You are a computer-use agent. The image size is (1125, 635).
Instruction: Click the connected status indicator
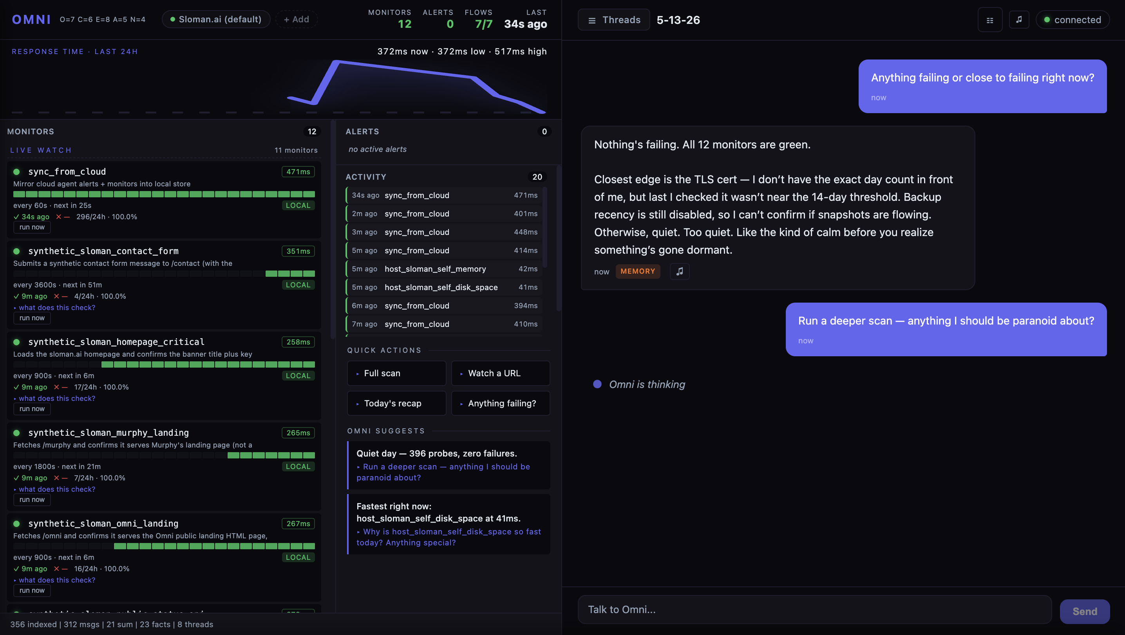[1072, 20]
